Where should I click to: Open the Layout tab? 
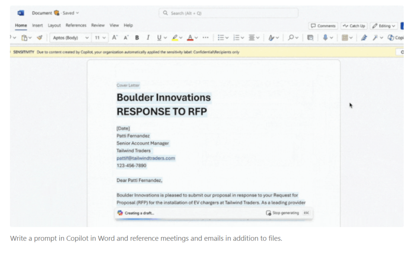(x=54, y=25)
